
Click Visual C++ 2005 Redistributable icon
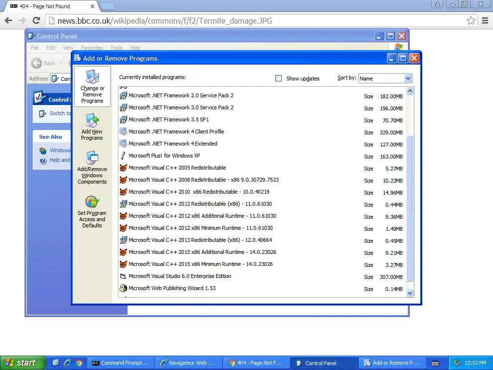pos(123,168)
